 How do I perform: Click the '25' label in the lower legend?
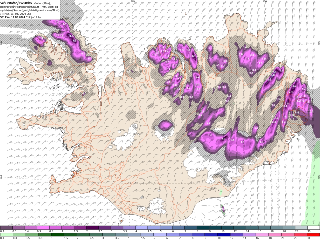[x=296, y=238]
